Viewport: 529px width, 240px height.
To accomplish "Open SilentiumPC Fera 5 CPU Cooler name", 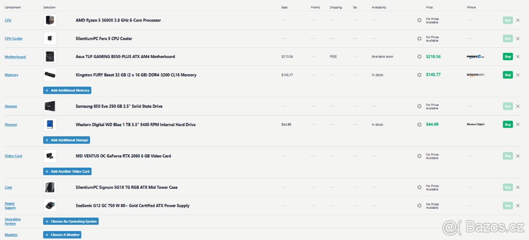I will [x=104, y=38].
